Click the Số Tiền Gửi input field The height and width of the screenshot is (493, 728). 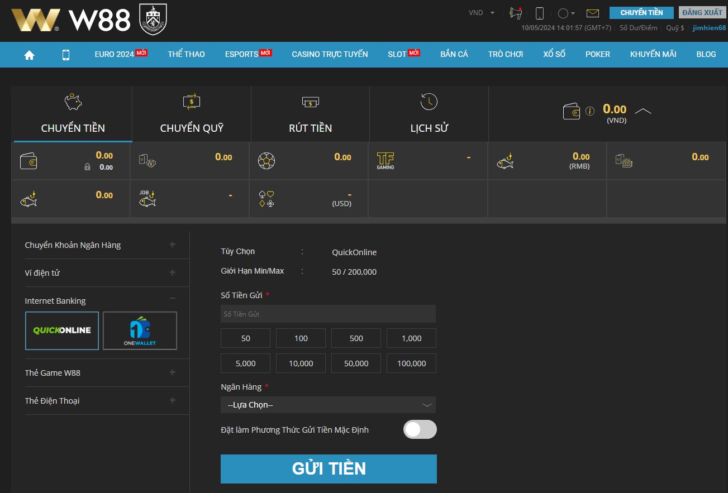pos(328,314)
